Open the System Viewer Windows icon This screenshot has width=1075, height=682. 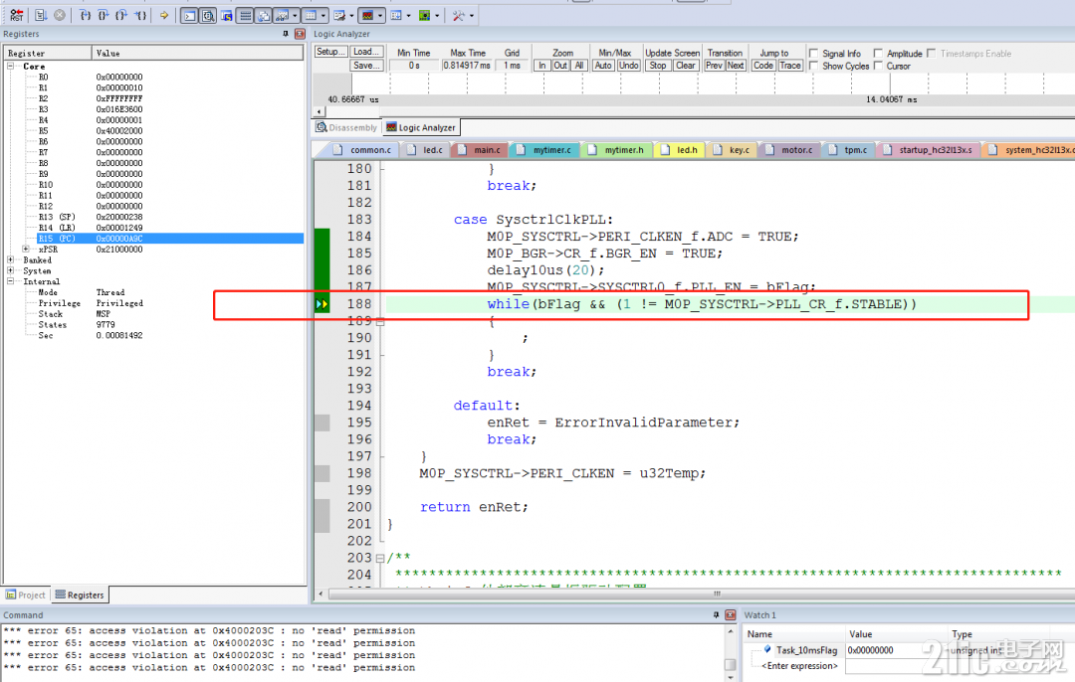(x=424, y=15)
